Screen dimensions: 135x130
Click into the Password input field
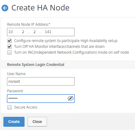point(41,99)
